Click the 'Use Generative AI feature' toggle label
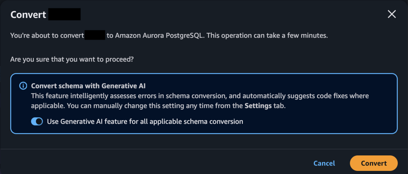Image resolution: width=408 pixels, height=174 pixels. (145, 121)
